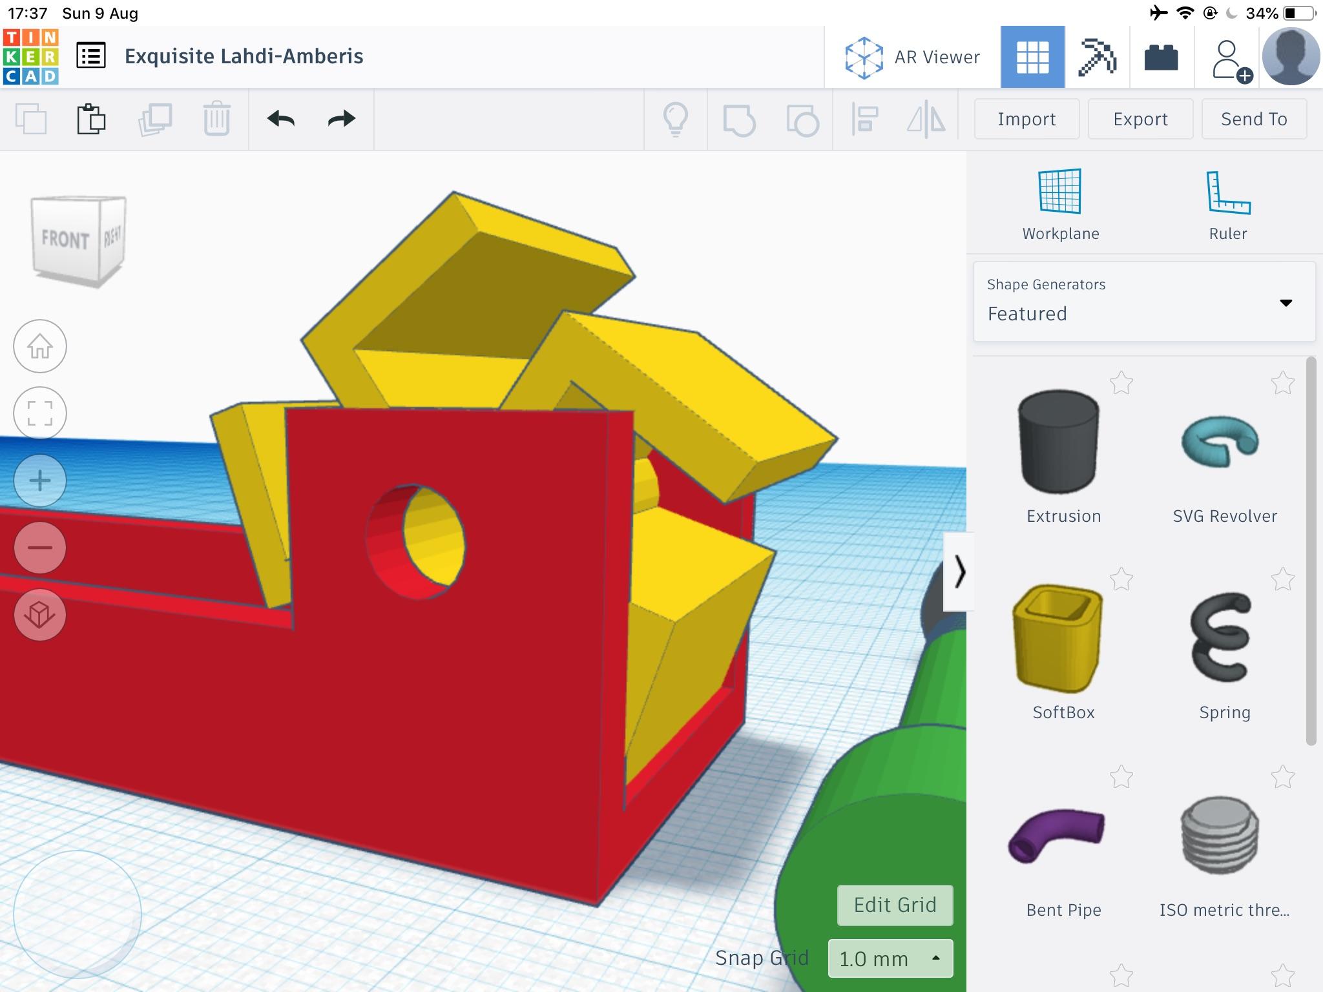Fit all in view icon
The width and height of the screenshot is (1323, 992).
(x=40, y=413)
